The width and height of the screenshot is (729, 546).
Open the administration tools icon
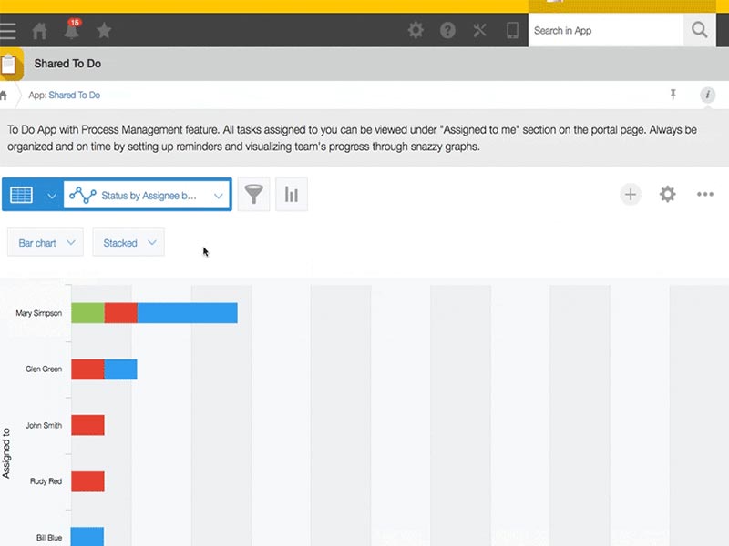tap(480, 31)
